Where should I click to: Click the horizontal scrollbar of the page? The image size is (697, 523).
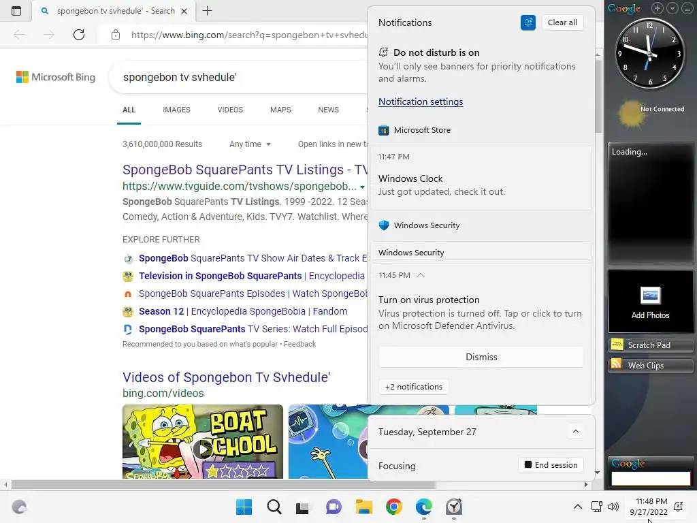click(223, 484)
